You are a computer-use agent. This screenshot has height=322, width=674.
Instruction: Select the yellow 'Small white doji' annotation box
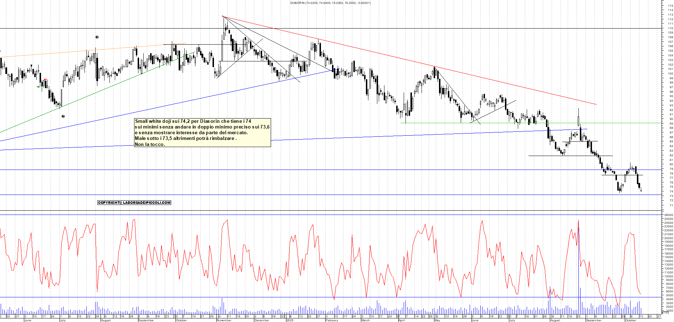[x=202, y=133]
